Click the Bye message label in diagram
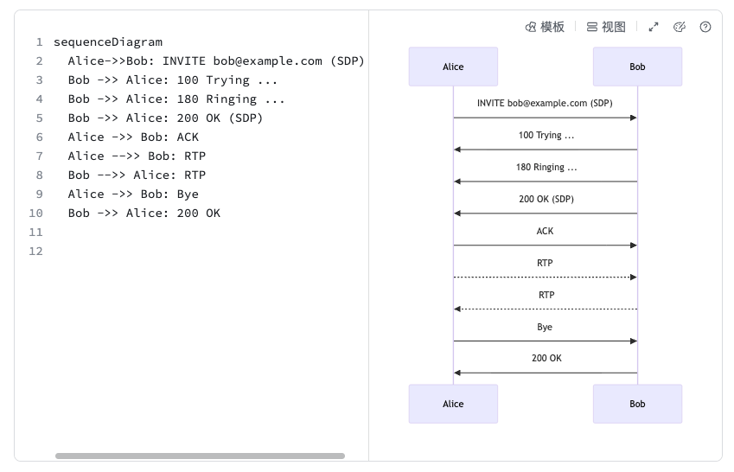Screen dimensions: 734x472 coord(545,327)
